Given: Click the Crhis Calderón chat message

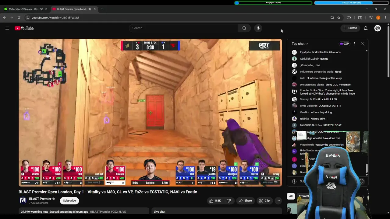Looking at the screenshot, I should tap(321, 106).
